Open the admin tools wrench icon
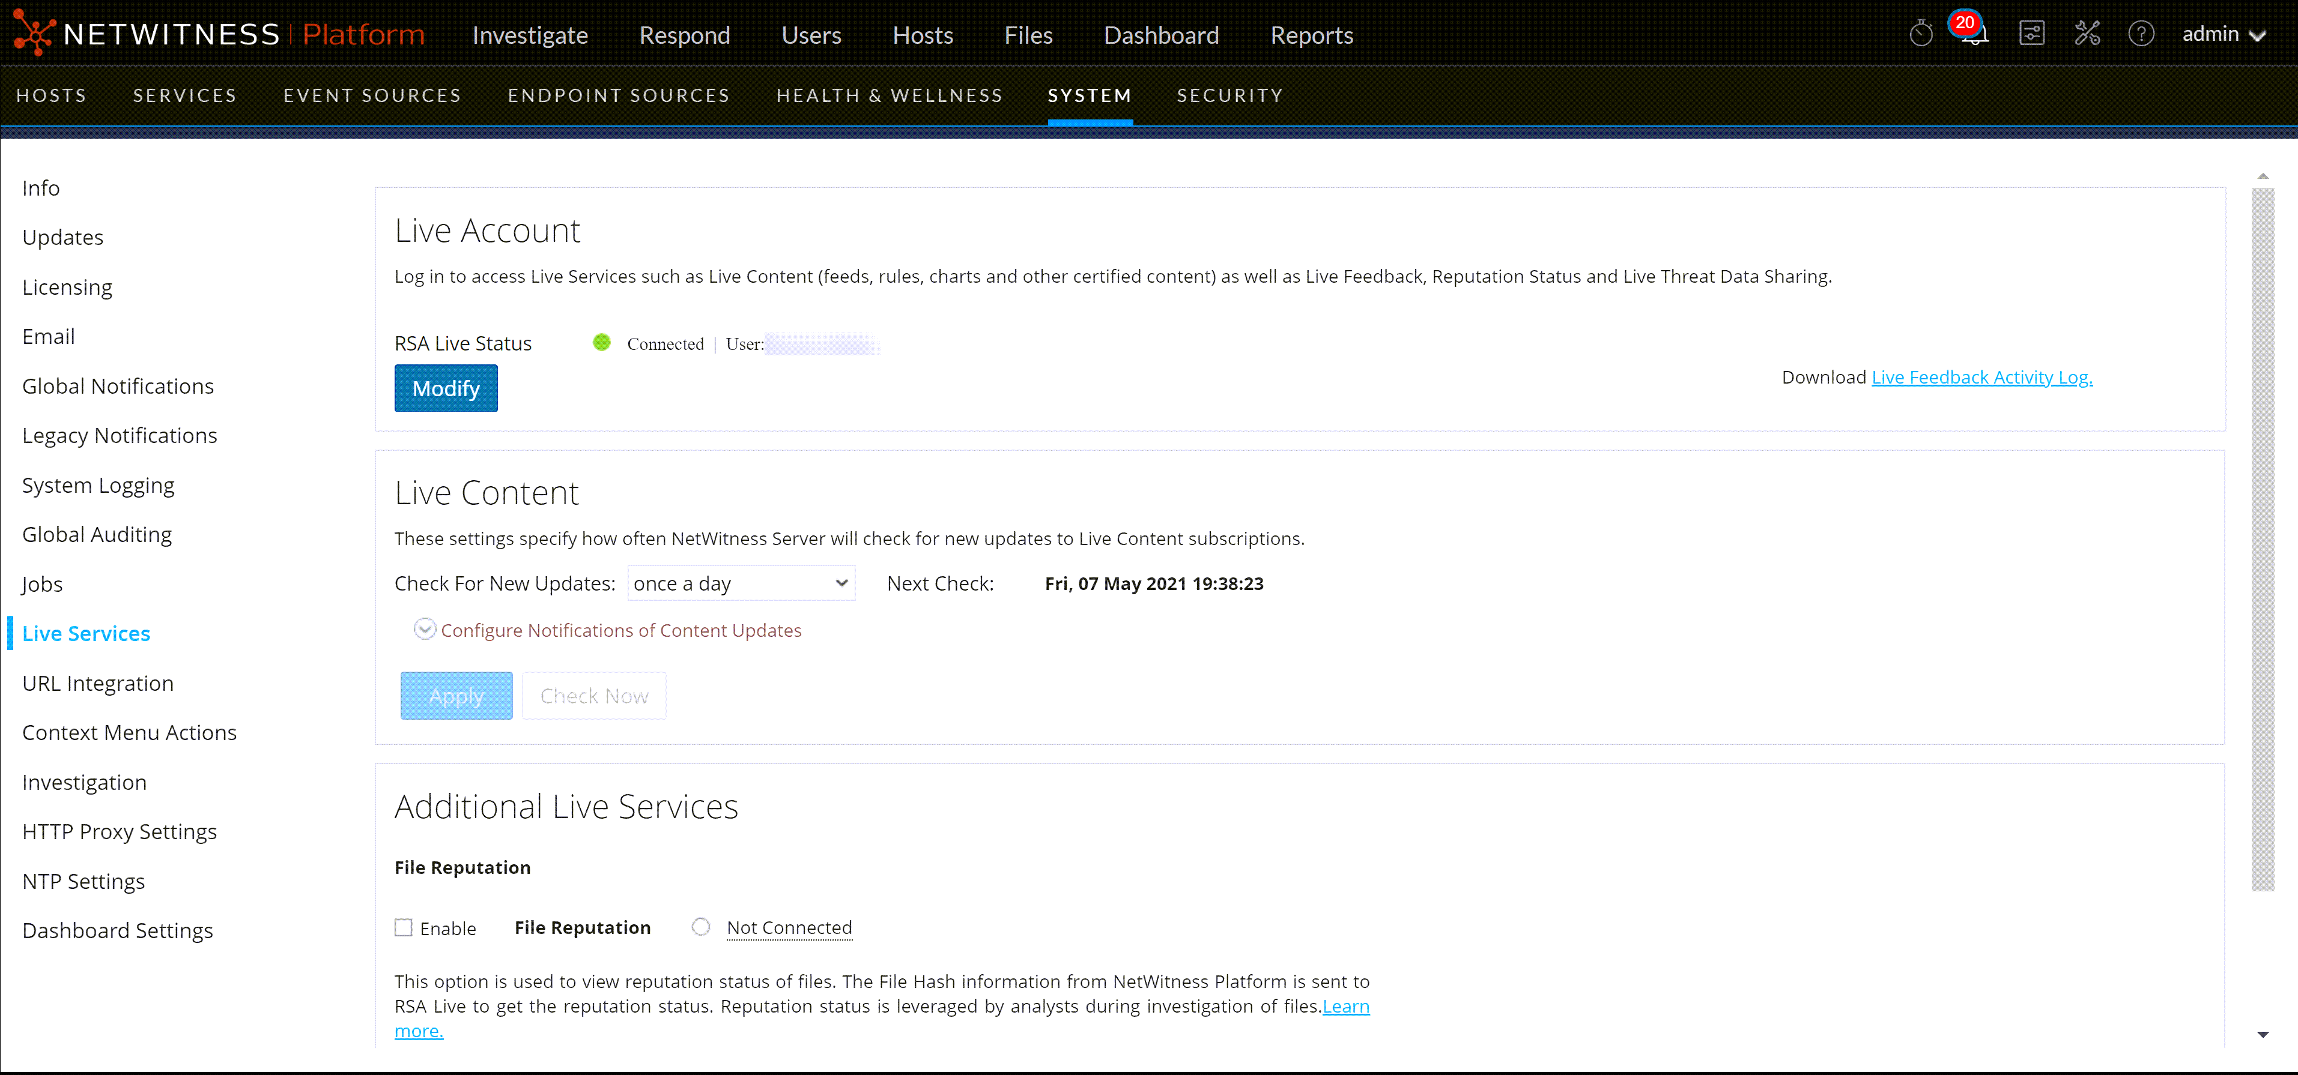The image size is (2298, 1075). point(2087,34)
